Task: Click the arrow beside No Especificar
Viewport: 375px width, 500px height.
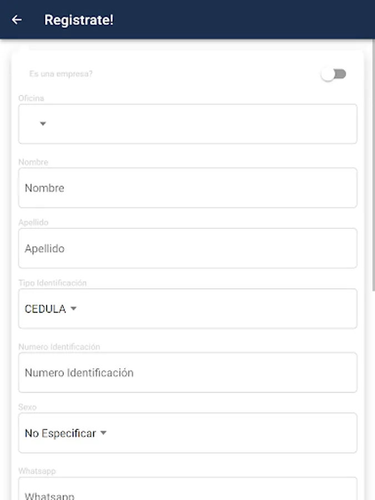Action: (103, 433)
